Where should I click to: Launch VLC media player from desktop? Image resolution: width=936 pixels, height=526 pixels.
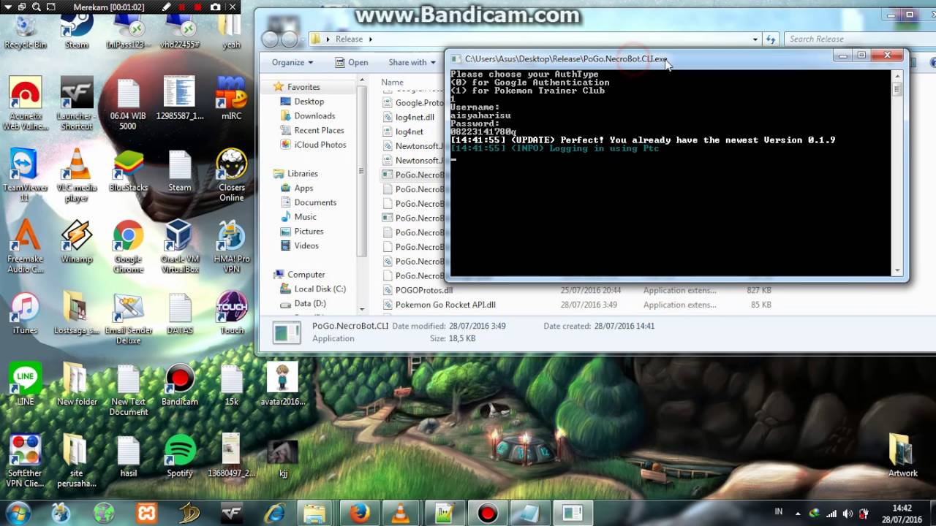(77, 175)
